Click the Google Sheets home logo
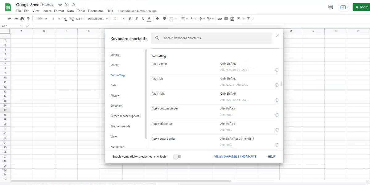Image resolution: width=370 pixels, height=185 pixels. [x=8, y=7]
